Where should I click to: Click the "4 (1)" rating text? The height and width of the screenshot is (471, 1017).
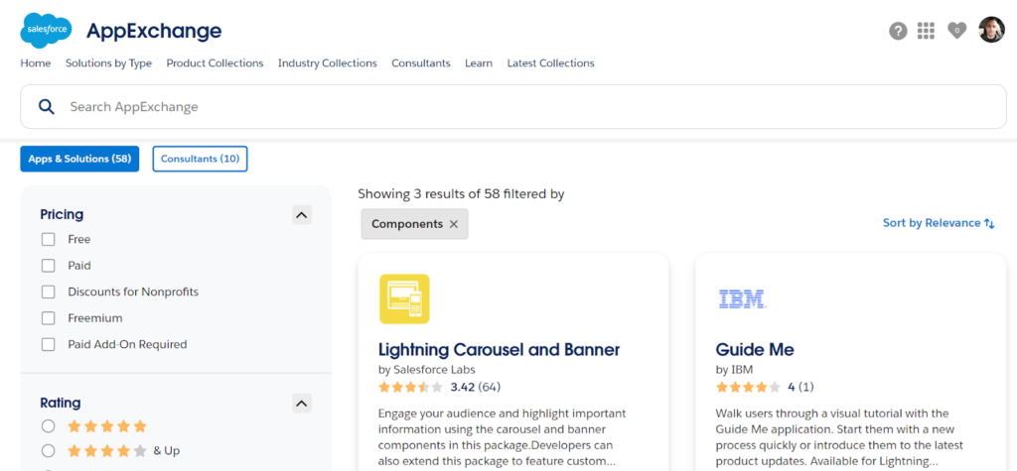click(800, 388)
